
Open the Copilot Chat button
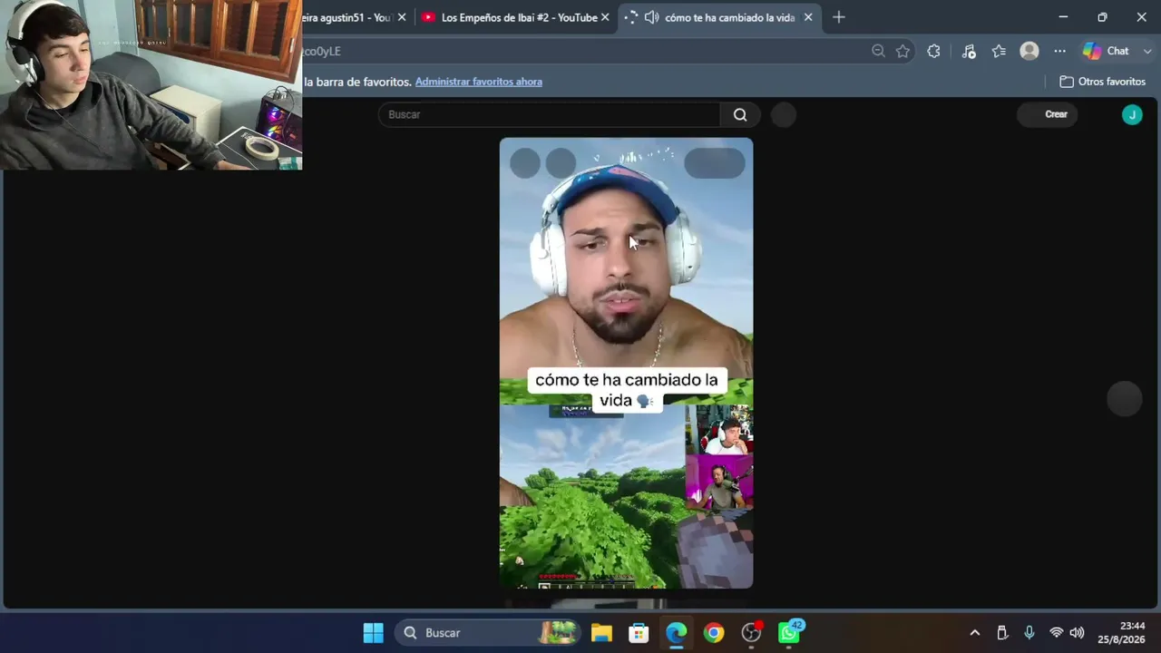tap(1106, 52)
